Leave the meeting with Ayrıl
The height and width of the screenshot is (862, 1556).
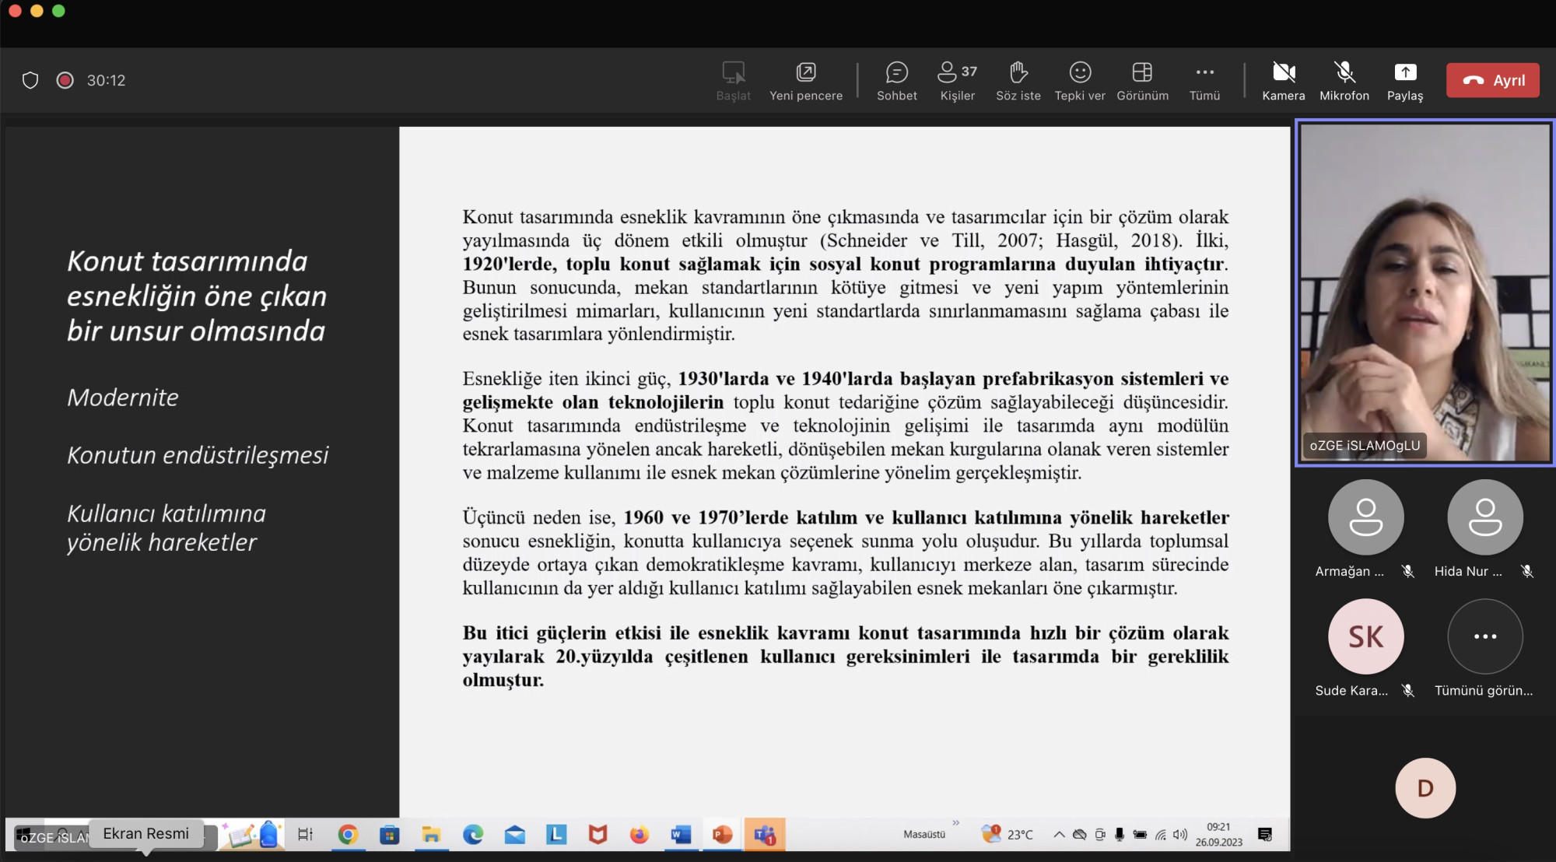[1492, 80]
